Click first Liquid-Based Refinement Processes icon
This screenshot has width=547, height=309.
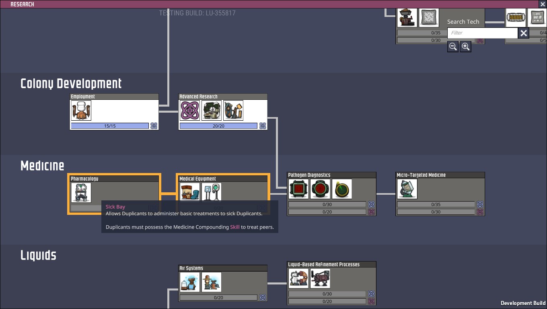(298, 278)
